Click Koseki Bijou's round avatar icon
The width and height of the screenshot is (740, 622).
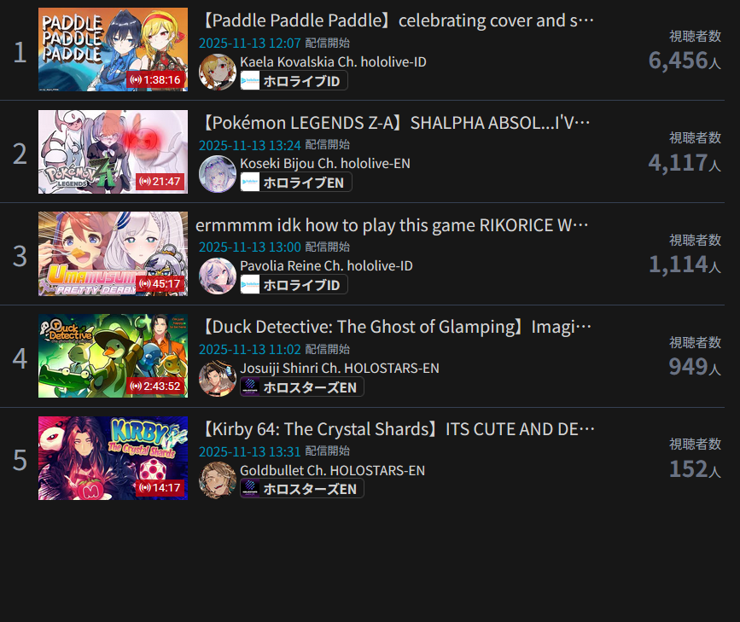[218, 174]
